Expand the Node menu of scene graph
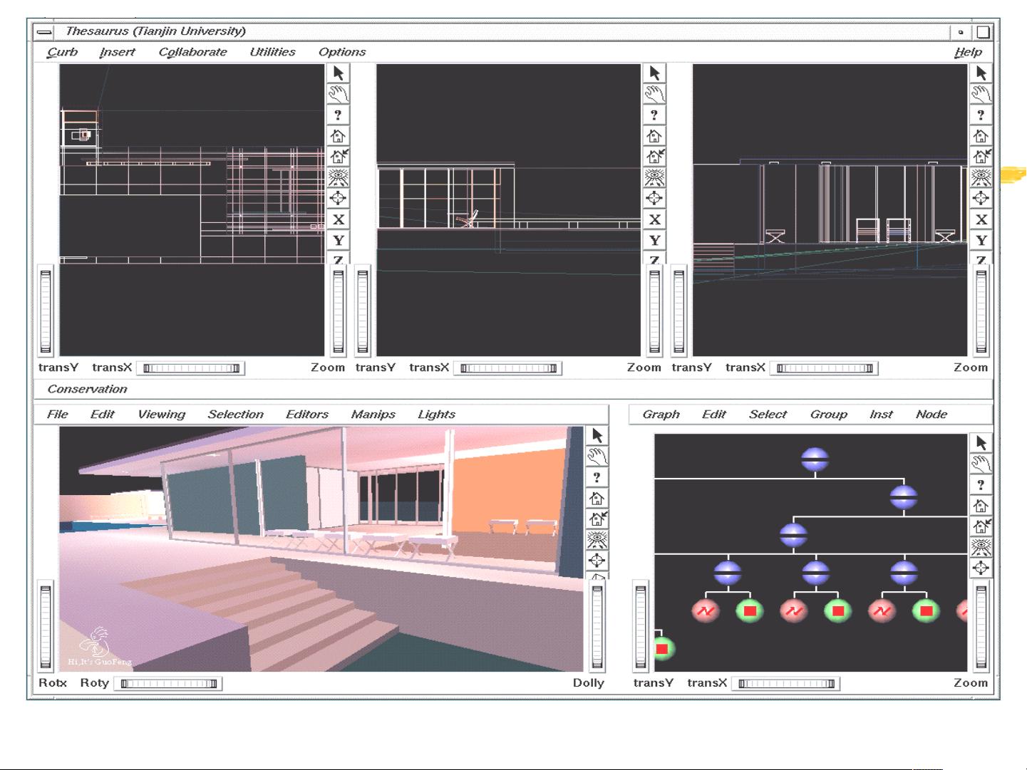1027x770 pixels. click(931, 415)
